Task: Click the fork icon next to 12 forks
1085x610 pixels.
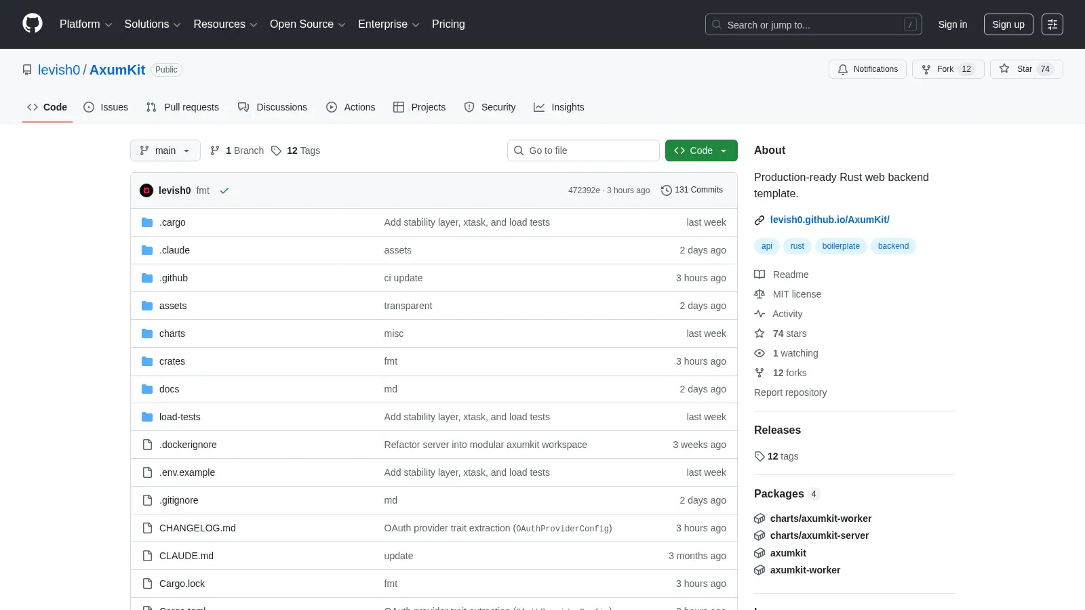Action: click(759, 373)
